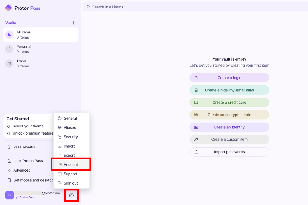Click the Support speech bubble icon
Screen dimensions: 308x205
point(60,174)
